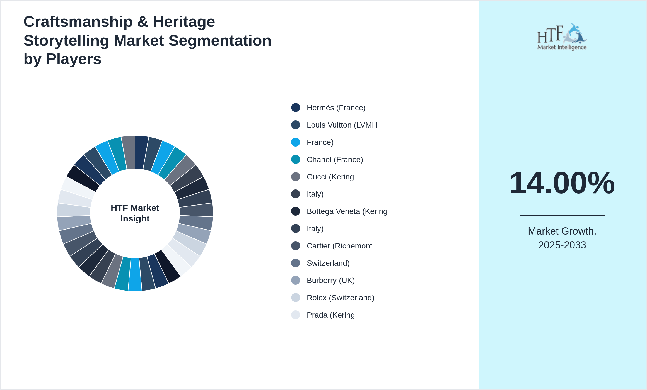Click the Bottega Veneta (Kering legend dot
Image resolution: width=647 pixels, height=390 pixels.
296,211
